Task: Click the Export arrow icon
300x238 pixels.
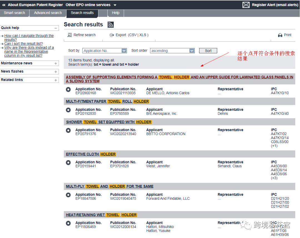Action: (x=112, y=35)
